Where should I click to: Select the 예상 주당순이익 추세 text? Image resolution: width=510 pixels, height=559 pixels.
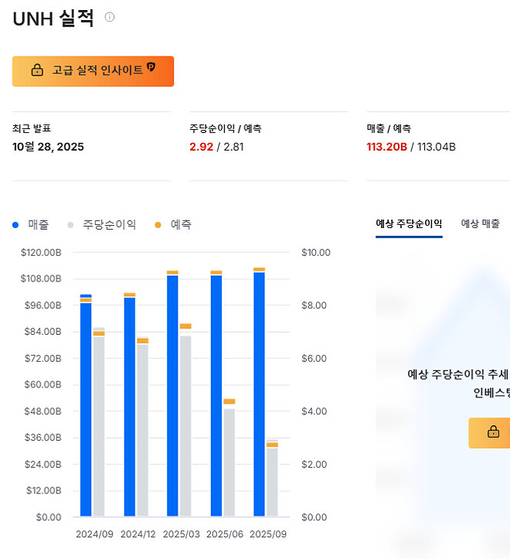(x=458, y=374)
